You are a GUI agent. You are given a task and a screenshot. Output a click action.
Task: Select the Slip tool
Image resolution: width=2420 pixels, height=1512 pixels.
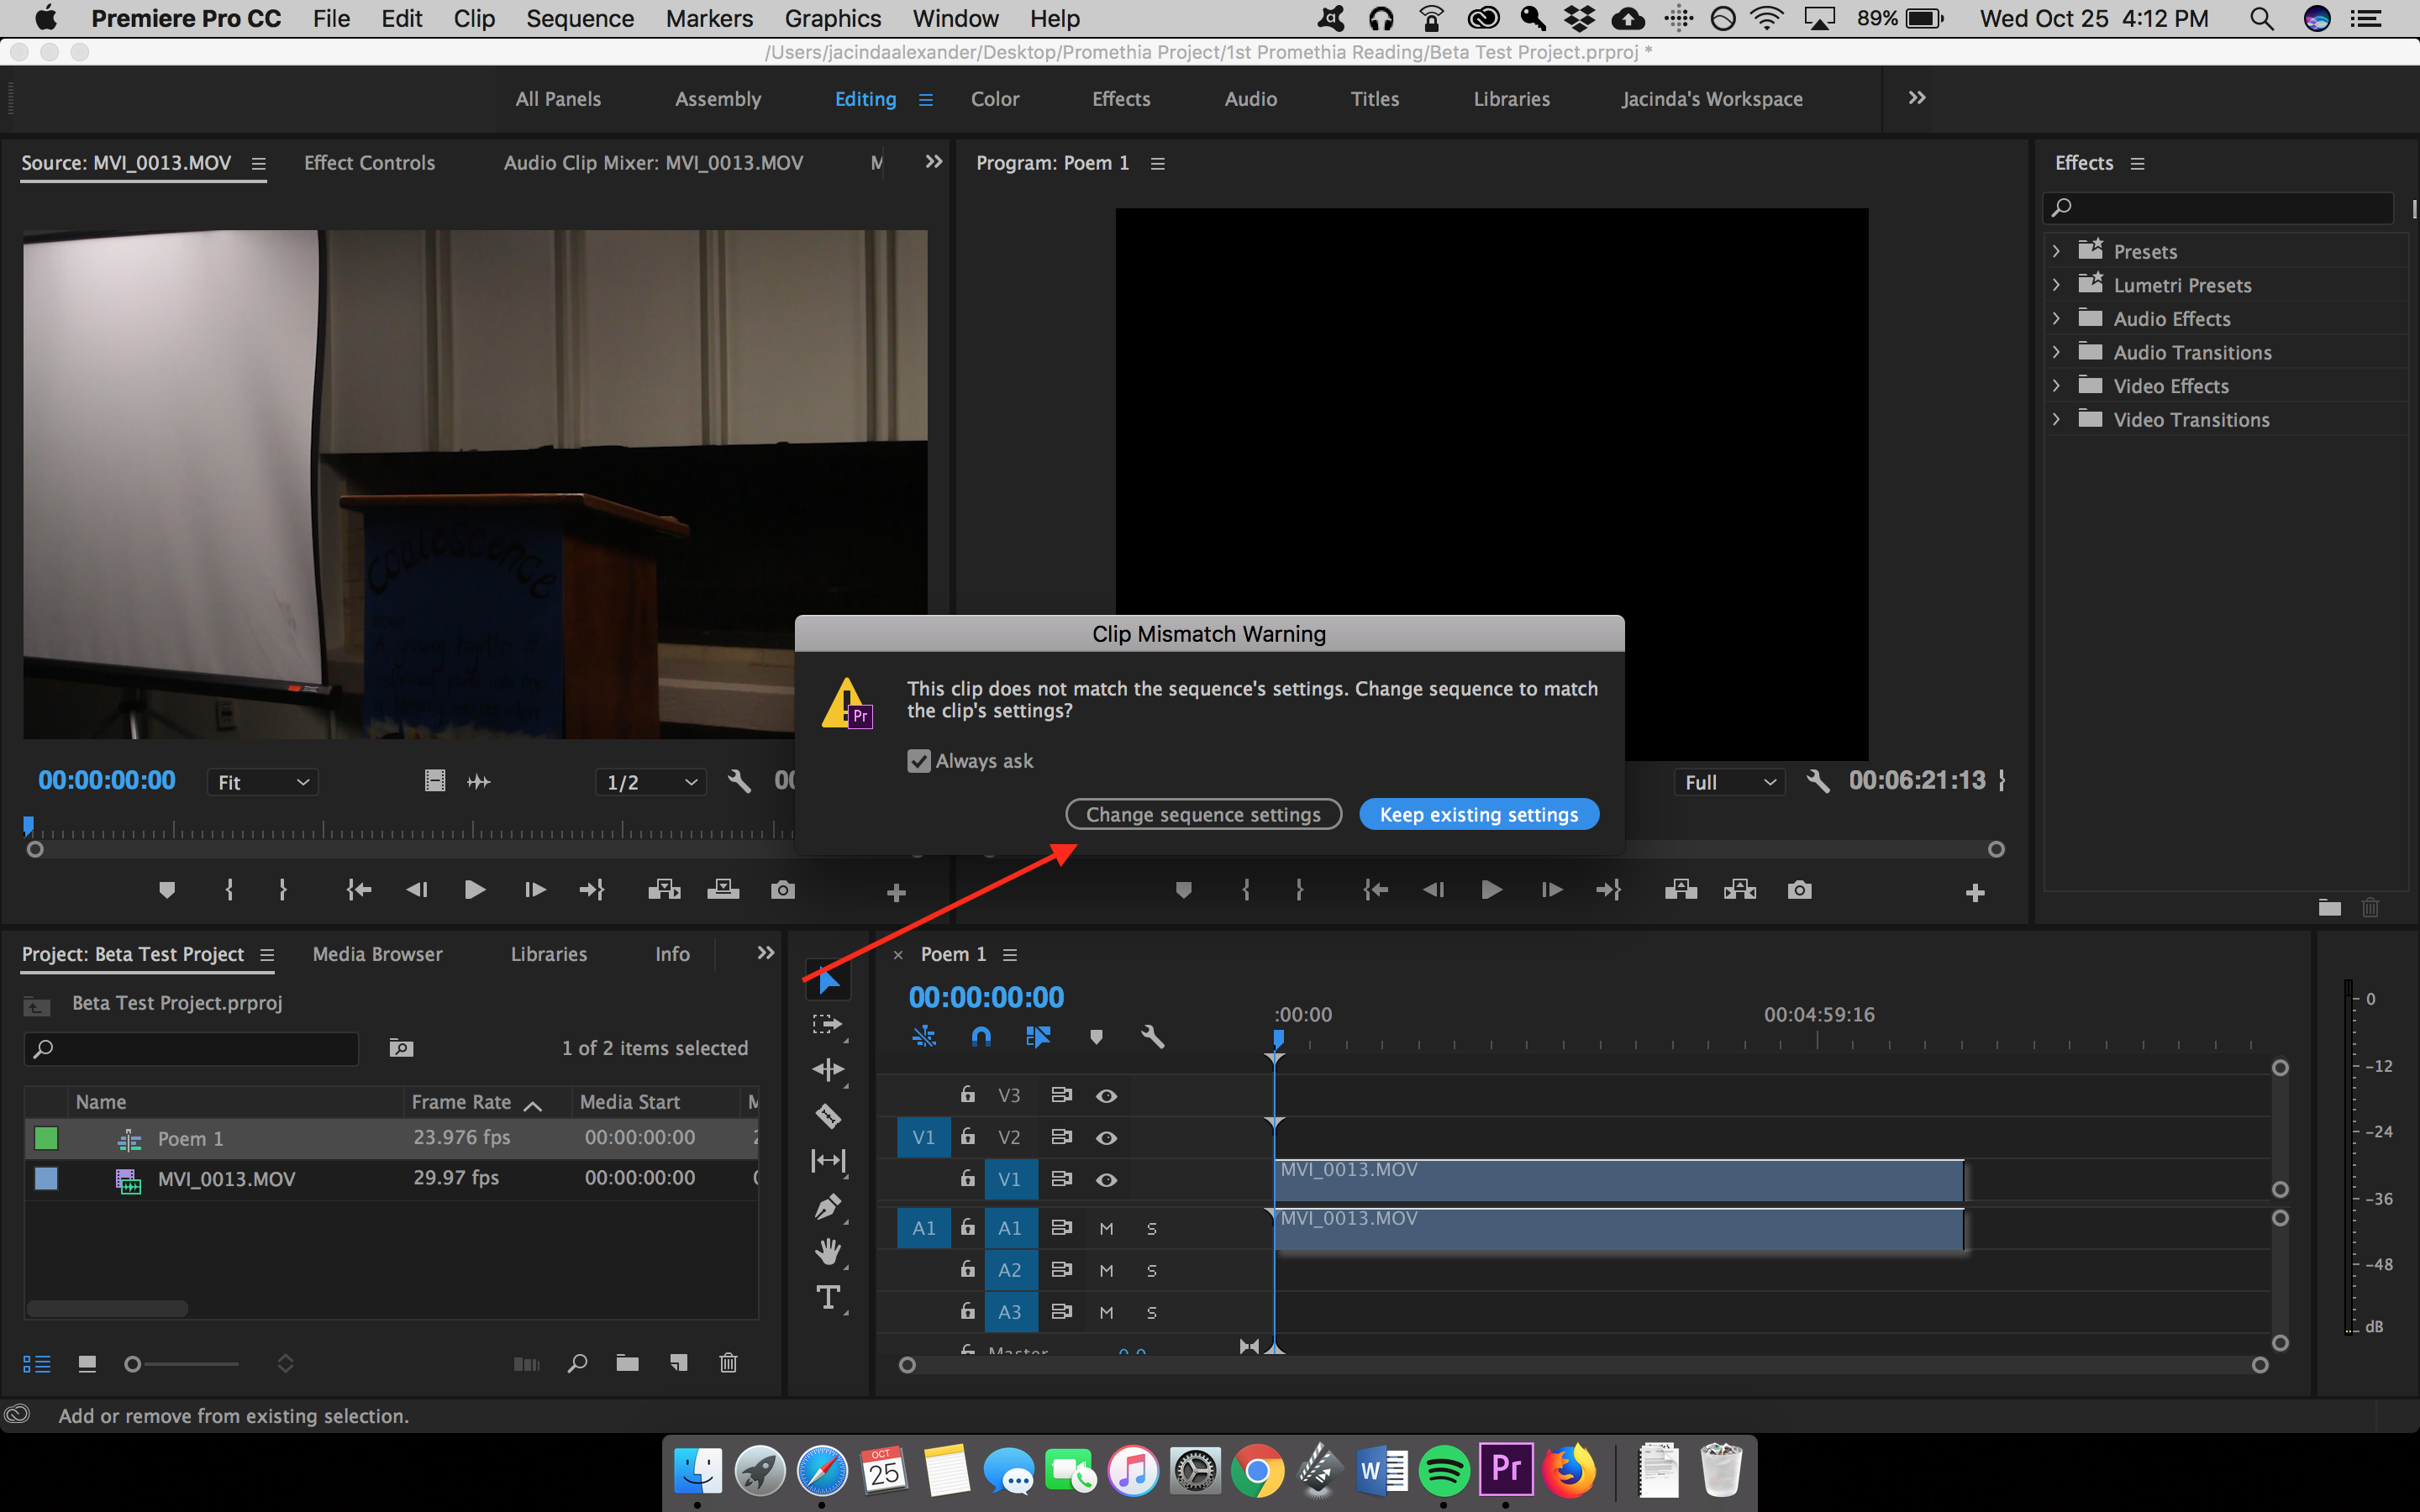[828, 1160]
